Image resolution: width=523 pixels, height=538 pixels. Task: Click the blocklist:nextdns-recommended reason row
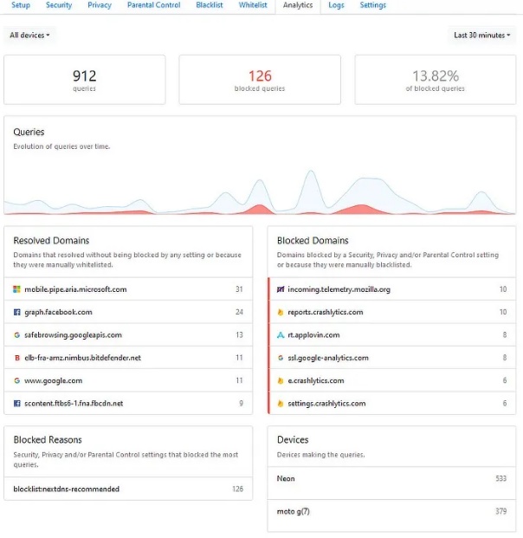[x=128, y=489]
